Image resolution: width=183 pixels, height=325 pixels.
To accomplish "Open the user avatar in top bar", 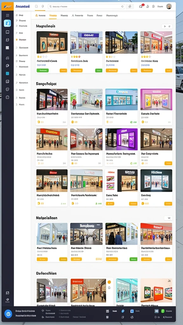I will tap(169, 6).
